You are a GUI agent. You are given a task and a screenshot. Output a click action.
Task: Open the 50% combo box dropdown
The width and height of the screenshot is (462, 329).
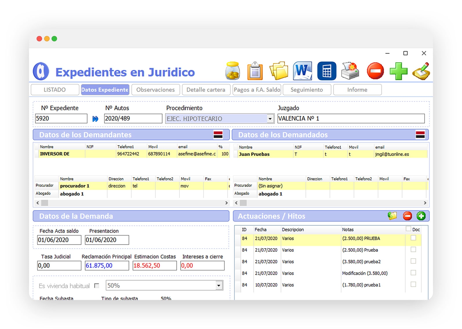(219, 286)
